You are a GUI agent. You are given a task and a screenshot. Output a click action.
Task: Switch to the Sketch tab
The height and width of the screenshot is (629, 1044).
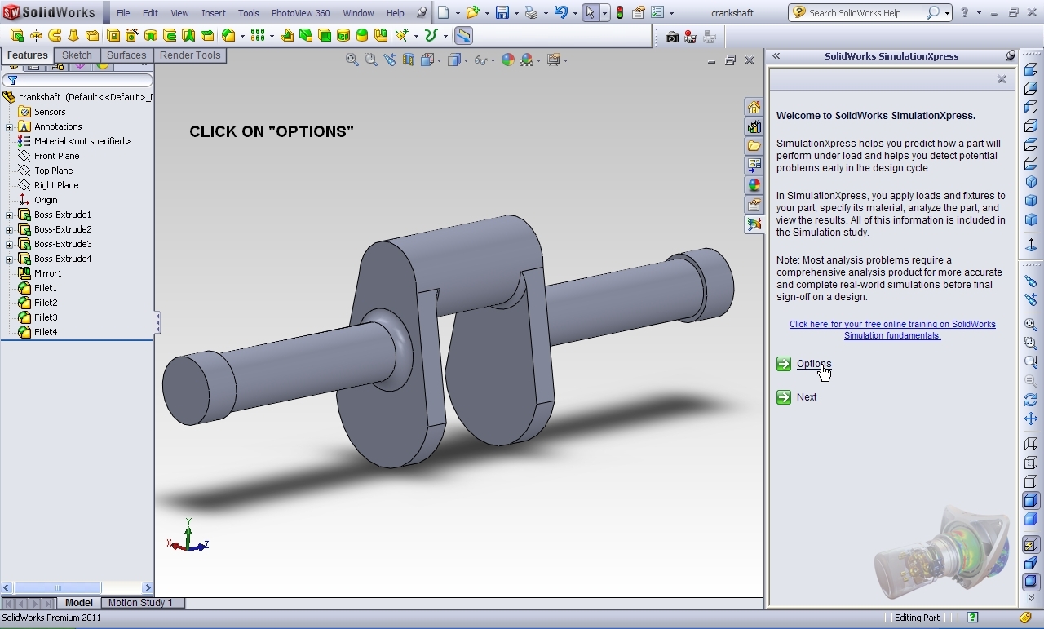click(x=77, y=55)
